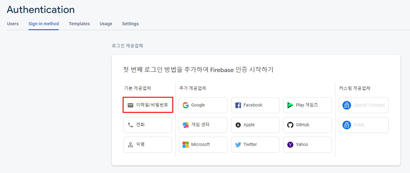Image resolution: width=410 pixels, height=173 pixels.
Task: Click the Game Center colorful icon
Action: pos(186,125)
